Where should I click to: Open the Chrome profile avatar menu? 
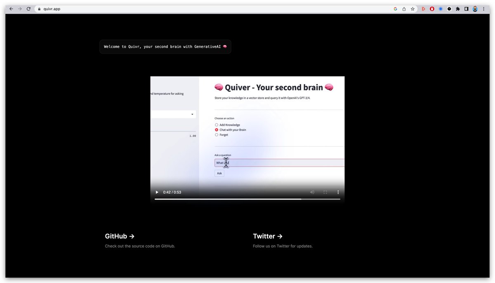(x=475, y=9)
